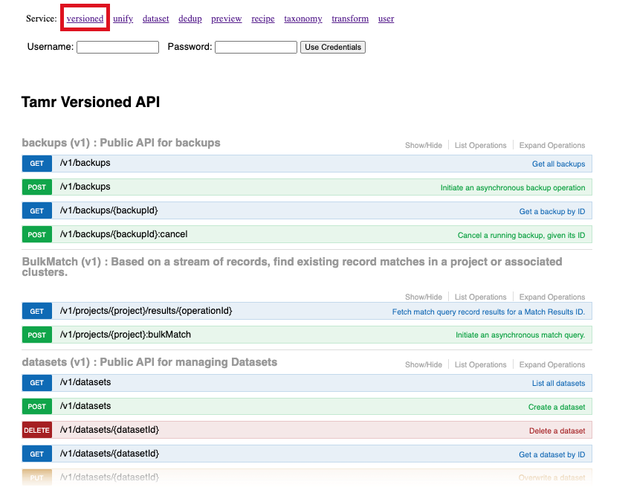Open the dedup service link

tap(190, 19)
